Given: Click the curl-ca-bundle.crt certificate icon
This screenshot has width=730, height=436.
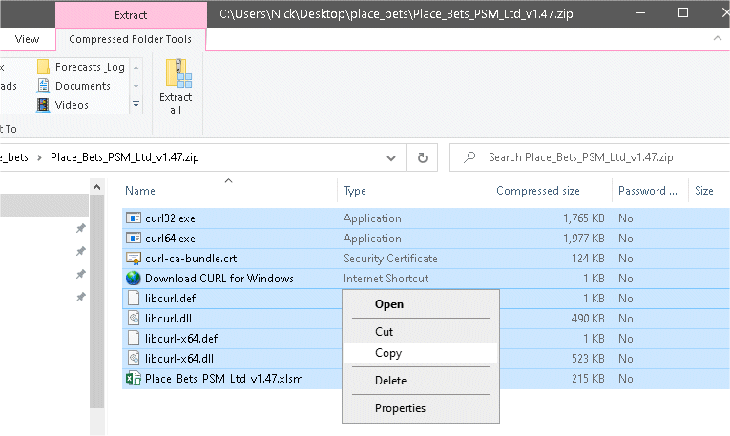Looking at the screenshot, I should (133, 259).
